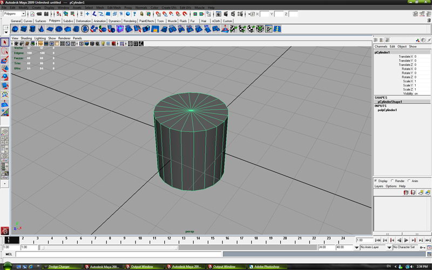
Task: Open the Polygons menu set dropdown
Action: coord(13,14)
